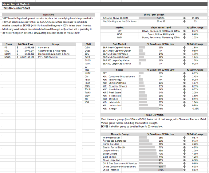Select the NEON focus ticker cell

pos(9,54)
